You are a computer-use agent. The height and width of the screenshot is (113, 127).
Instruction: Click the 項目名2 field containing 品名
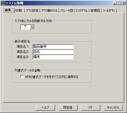click(53, 52)
